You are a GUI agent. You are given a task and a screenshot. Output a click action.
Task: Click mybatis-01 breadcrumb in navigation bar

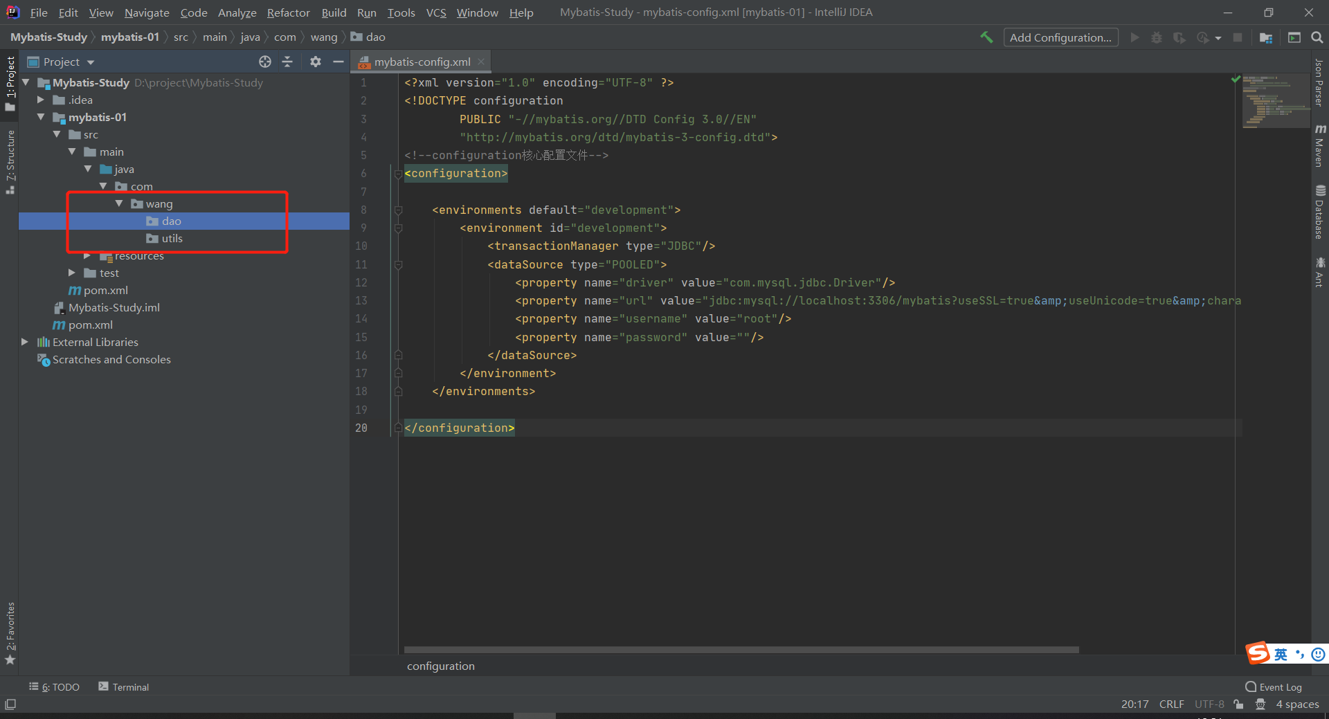point(130,37)
